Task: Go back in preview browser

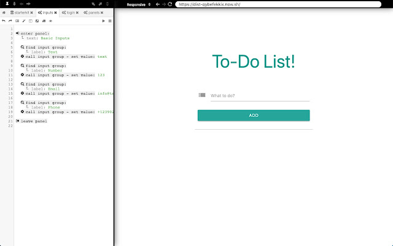Action: (158, 4)
